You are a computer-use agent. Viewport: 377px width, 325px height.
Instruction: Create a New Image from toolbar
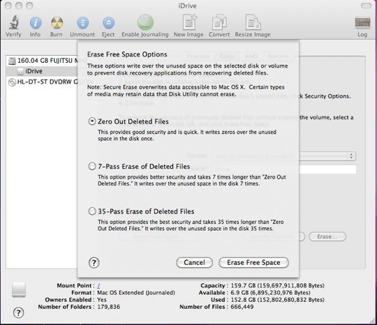click(189, 22)
